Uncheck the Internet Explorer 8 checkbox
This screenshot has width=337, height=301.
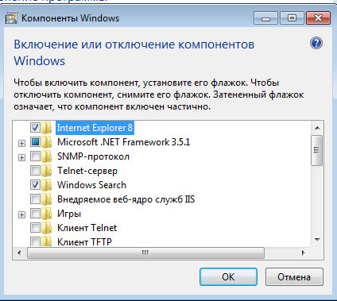pos(35,128)
